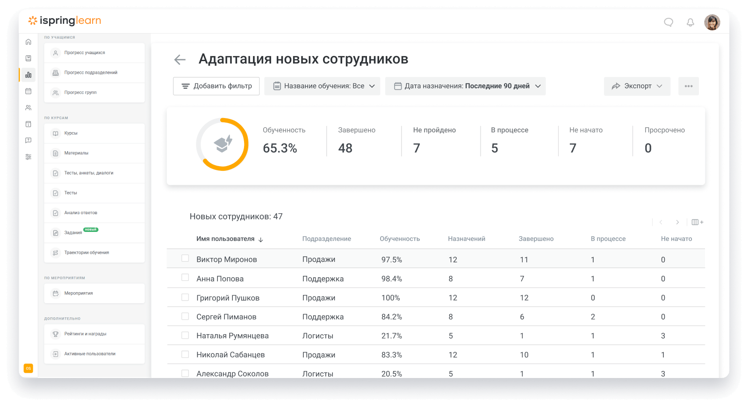
Task: Go to previous table columns page arrow
Action: tap(661, 222)
